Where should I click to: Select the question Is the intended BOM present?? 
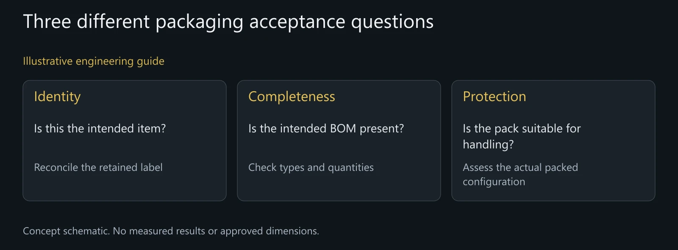pyautogui.click(x=326, y=129)
